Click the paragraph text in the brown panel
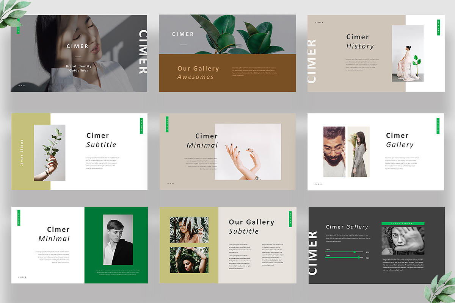455x303 pixels. [x=254, y=72]
